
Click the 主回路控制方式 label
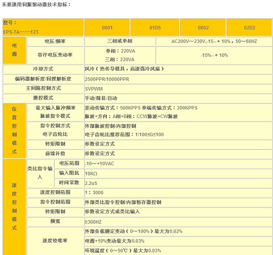pos(43,88)
